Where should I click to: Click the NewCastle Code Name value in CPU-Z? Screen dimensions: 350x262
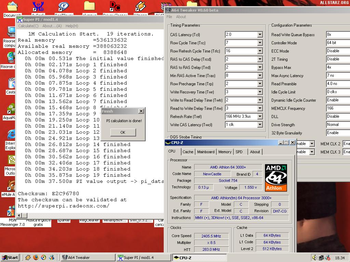212,174
